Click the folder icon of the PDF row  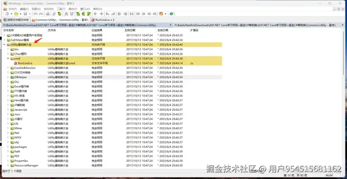click(12, 156)
